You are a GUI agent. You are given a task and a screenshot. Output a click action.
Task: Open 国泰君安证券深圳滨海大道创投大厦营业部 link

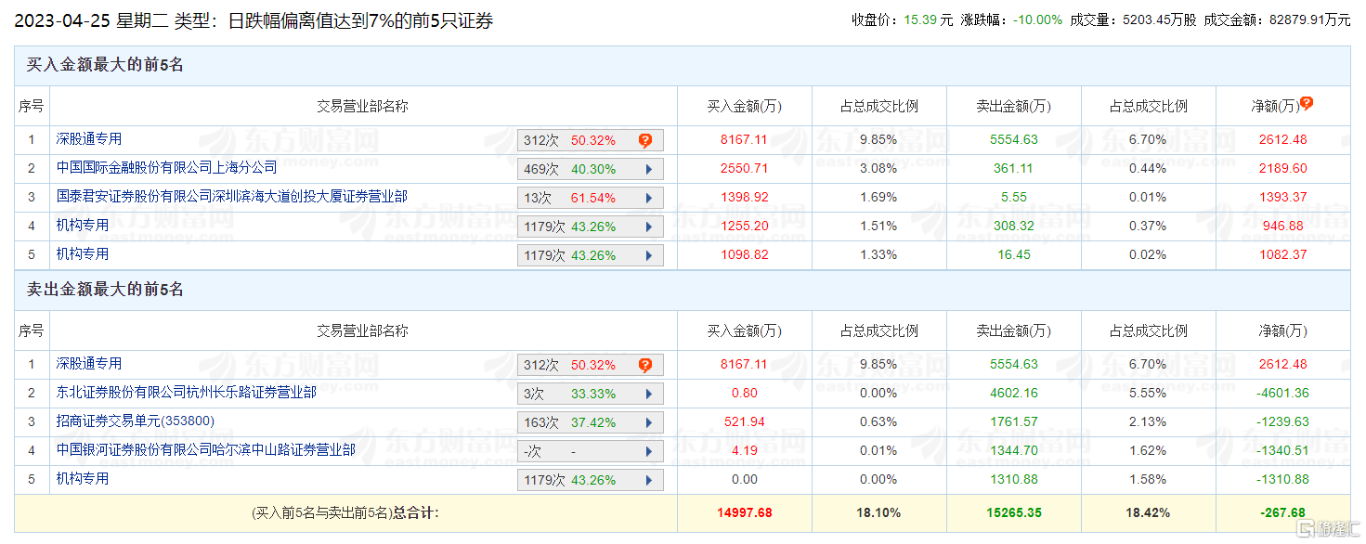pos(231,197)
